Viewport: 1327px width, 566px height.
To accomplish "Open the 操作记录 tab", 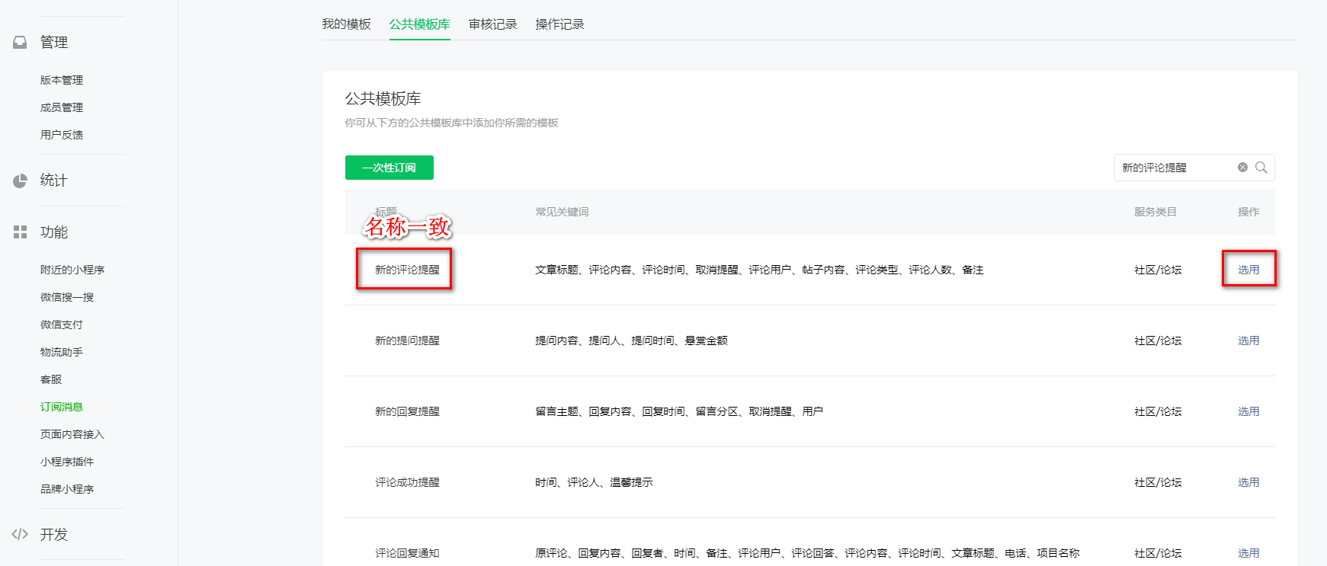I will point(559,24).
